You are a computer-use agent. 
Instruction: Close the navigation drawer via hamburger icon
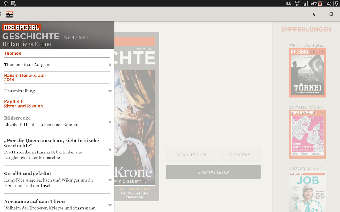[x=1, y=14]
